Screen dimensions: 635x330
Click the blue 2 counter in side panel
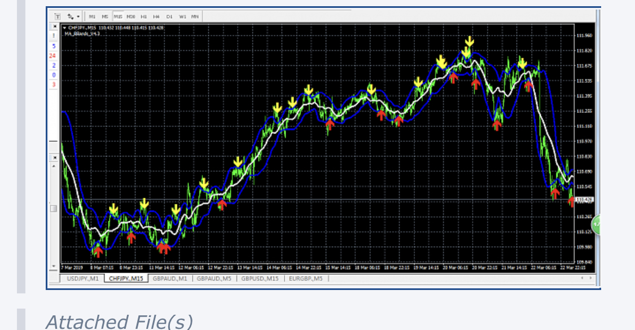pos(54,65)
